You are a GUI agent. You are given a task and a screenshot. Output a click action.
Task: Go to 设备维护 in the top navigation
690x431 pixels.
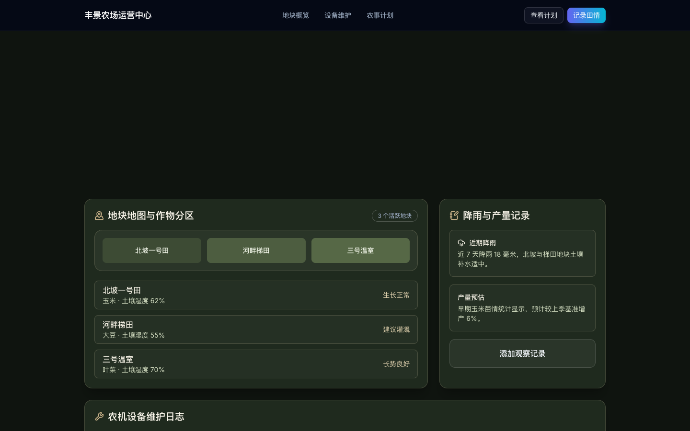point(338,15)
